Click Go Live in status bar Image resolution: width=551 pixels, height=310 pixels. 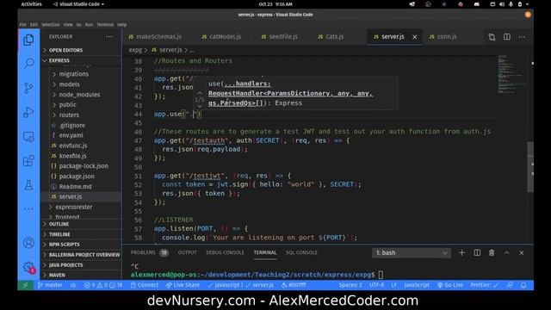[x=450, y=285]
